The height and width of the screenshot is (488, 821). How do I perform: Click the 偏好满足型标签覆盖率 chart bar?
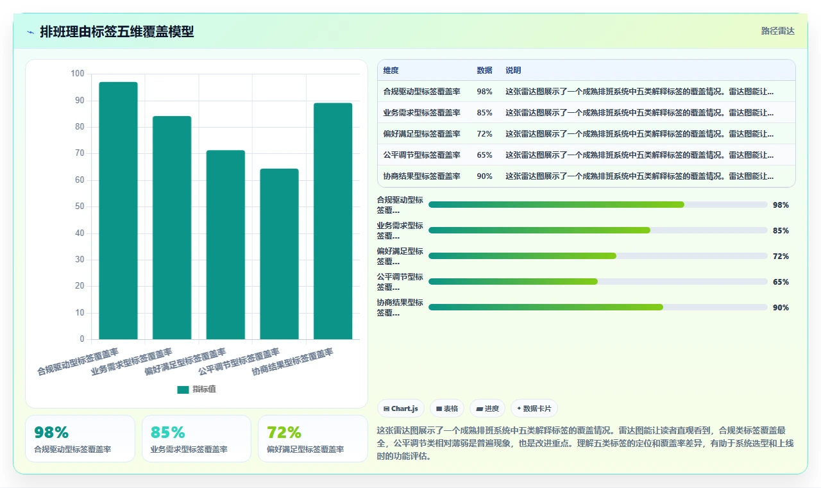coord(226,245)
